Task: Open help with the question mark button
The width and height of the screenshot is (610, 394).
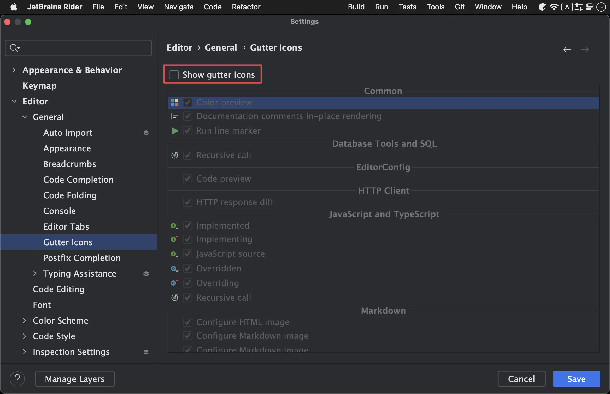Action: (x=17, y=379)
